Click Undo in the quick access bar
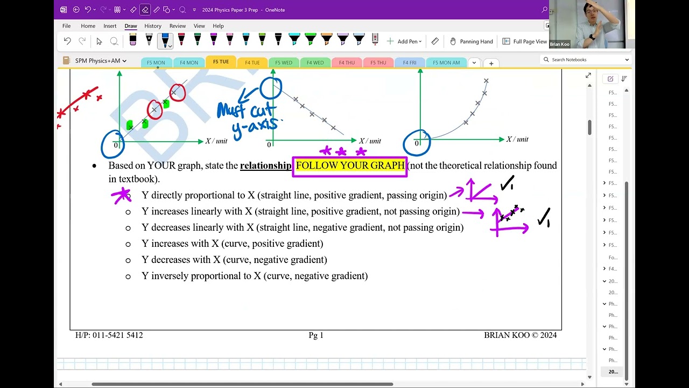689x388 pixels. (88, 10)
